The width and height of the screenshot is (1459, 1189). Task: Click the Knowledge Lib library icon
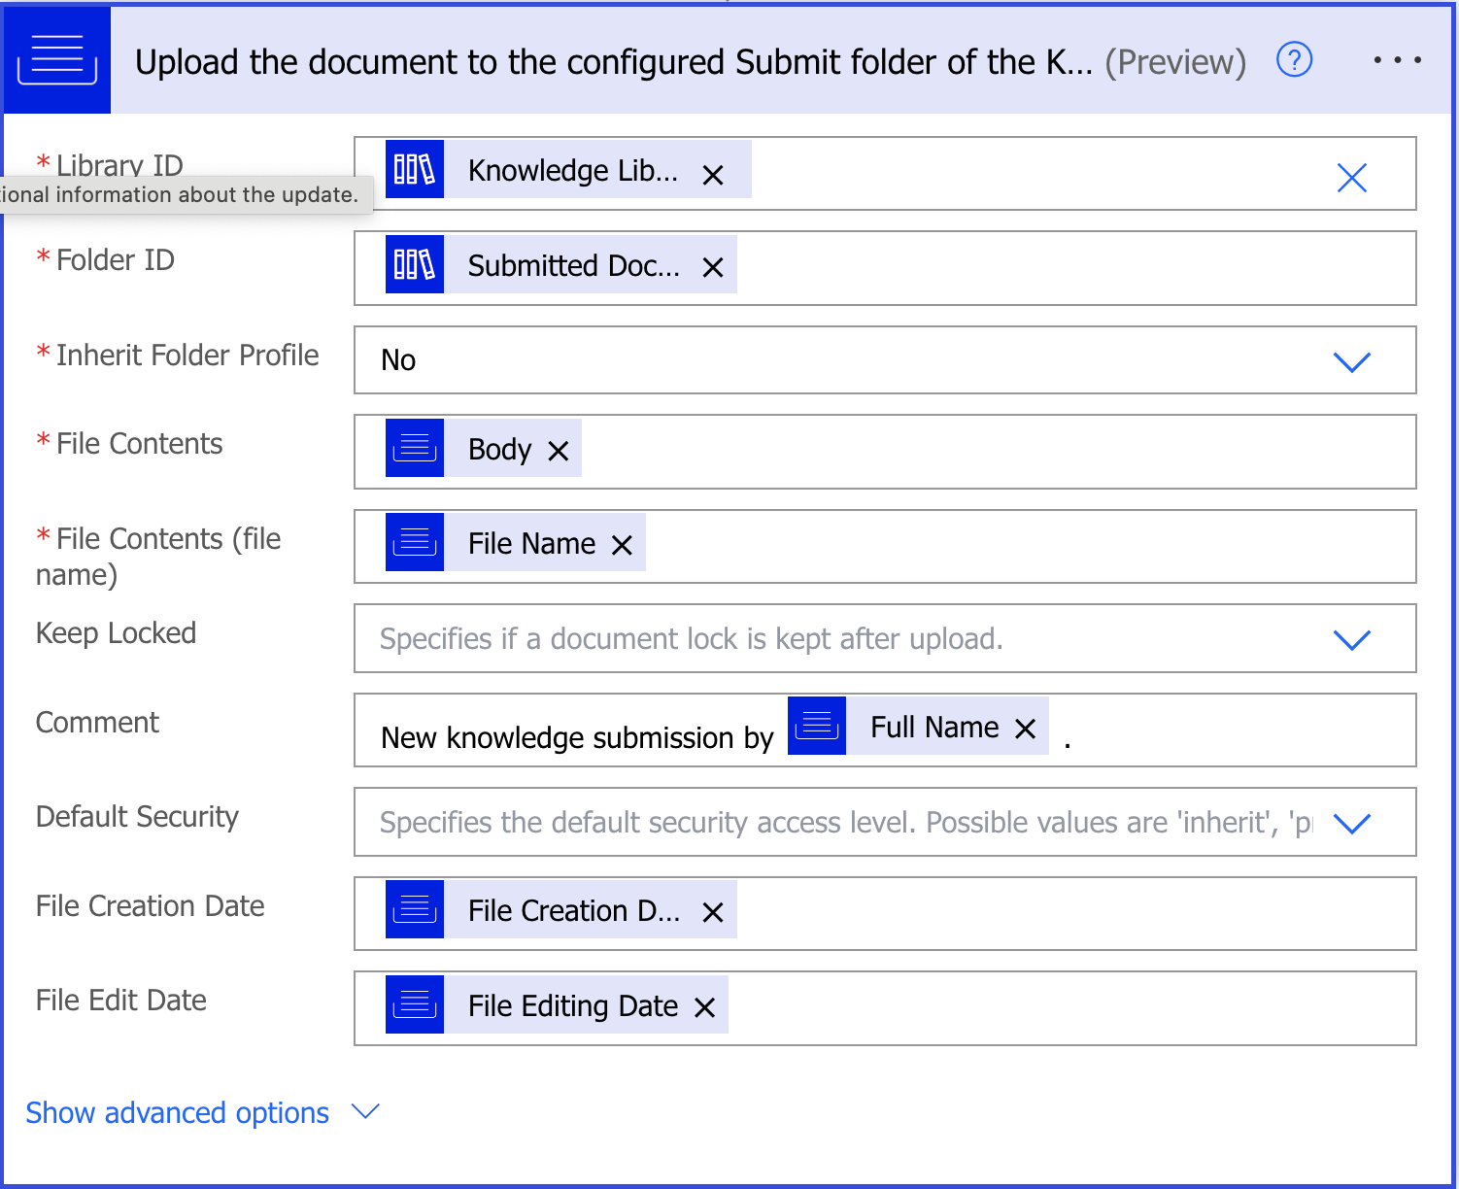coord(415,169)
